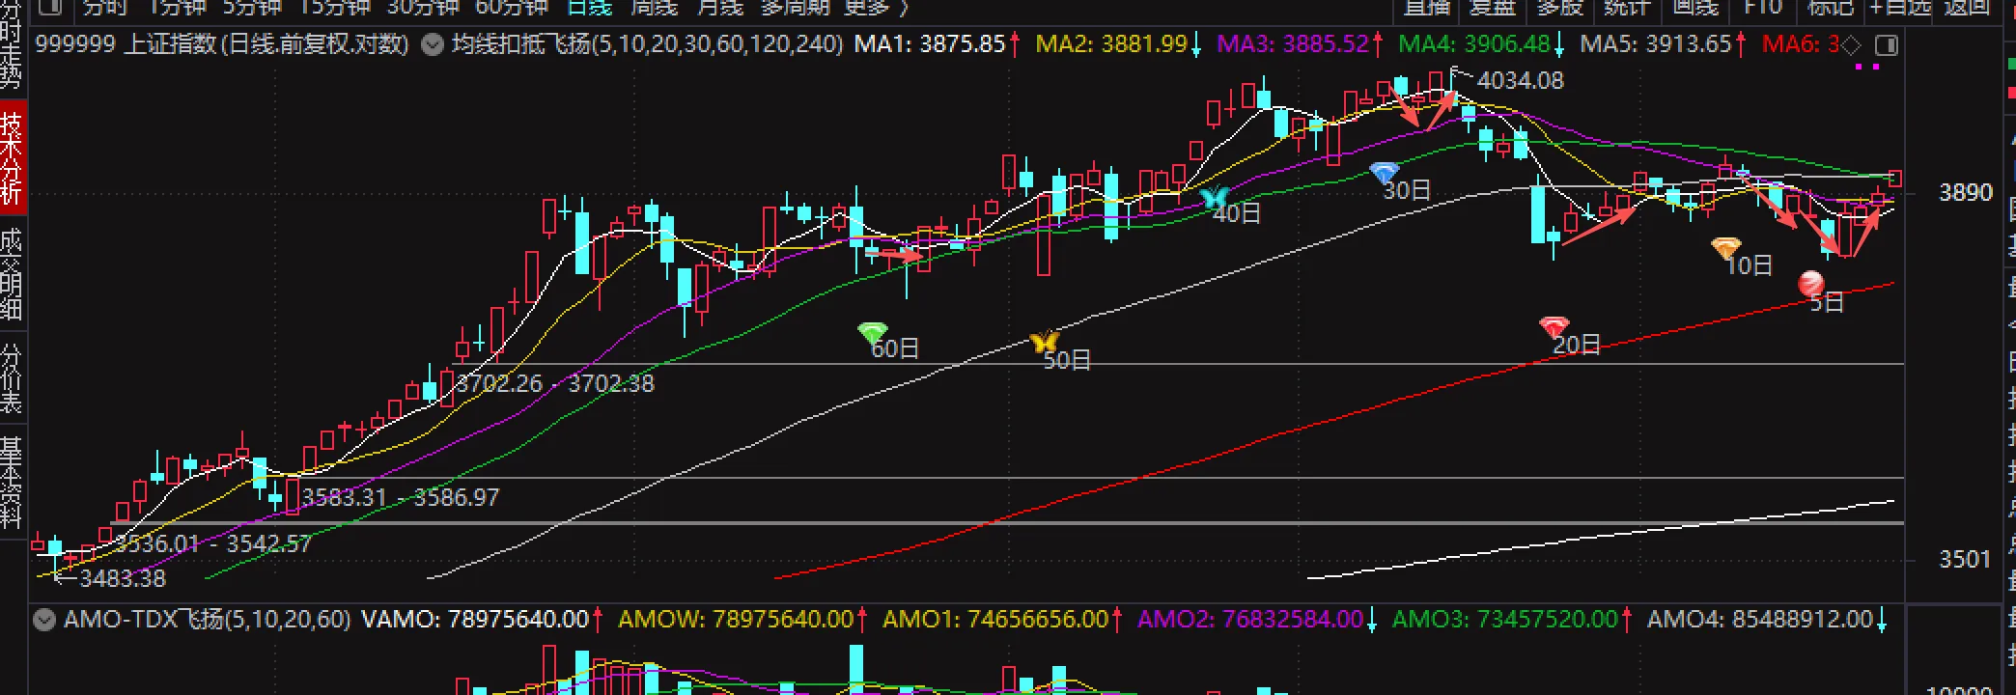
Task: Open the 多股 multi-stock view
Action: tap(1560, 8)
